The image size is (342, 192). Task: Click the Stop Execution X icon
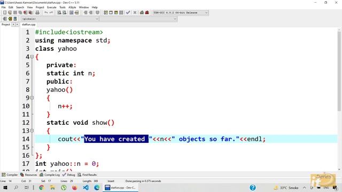(x=135, y=13)
